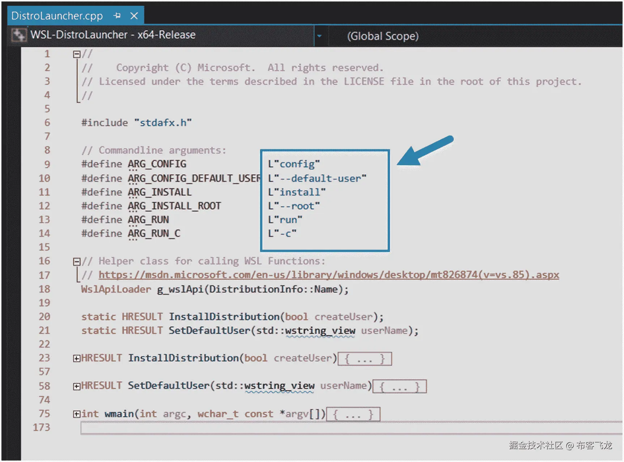Screen dimensions: 624x462
Task: Pin the DistroLauncher.cpp tab
Action: (x=117, y=16)
